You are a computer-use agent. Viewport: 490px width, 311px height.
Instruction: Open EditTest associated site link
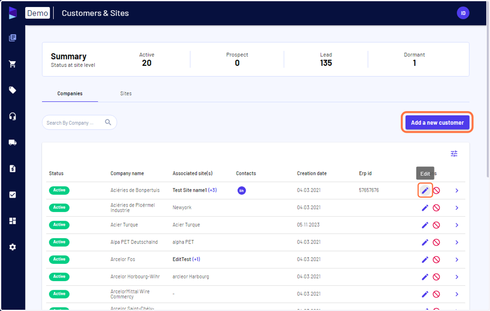tap(182, 260)
